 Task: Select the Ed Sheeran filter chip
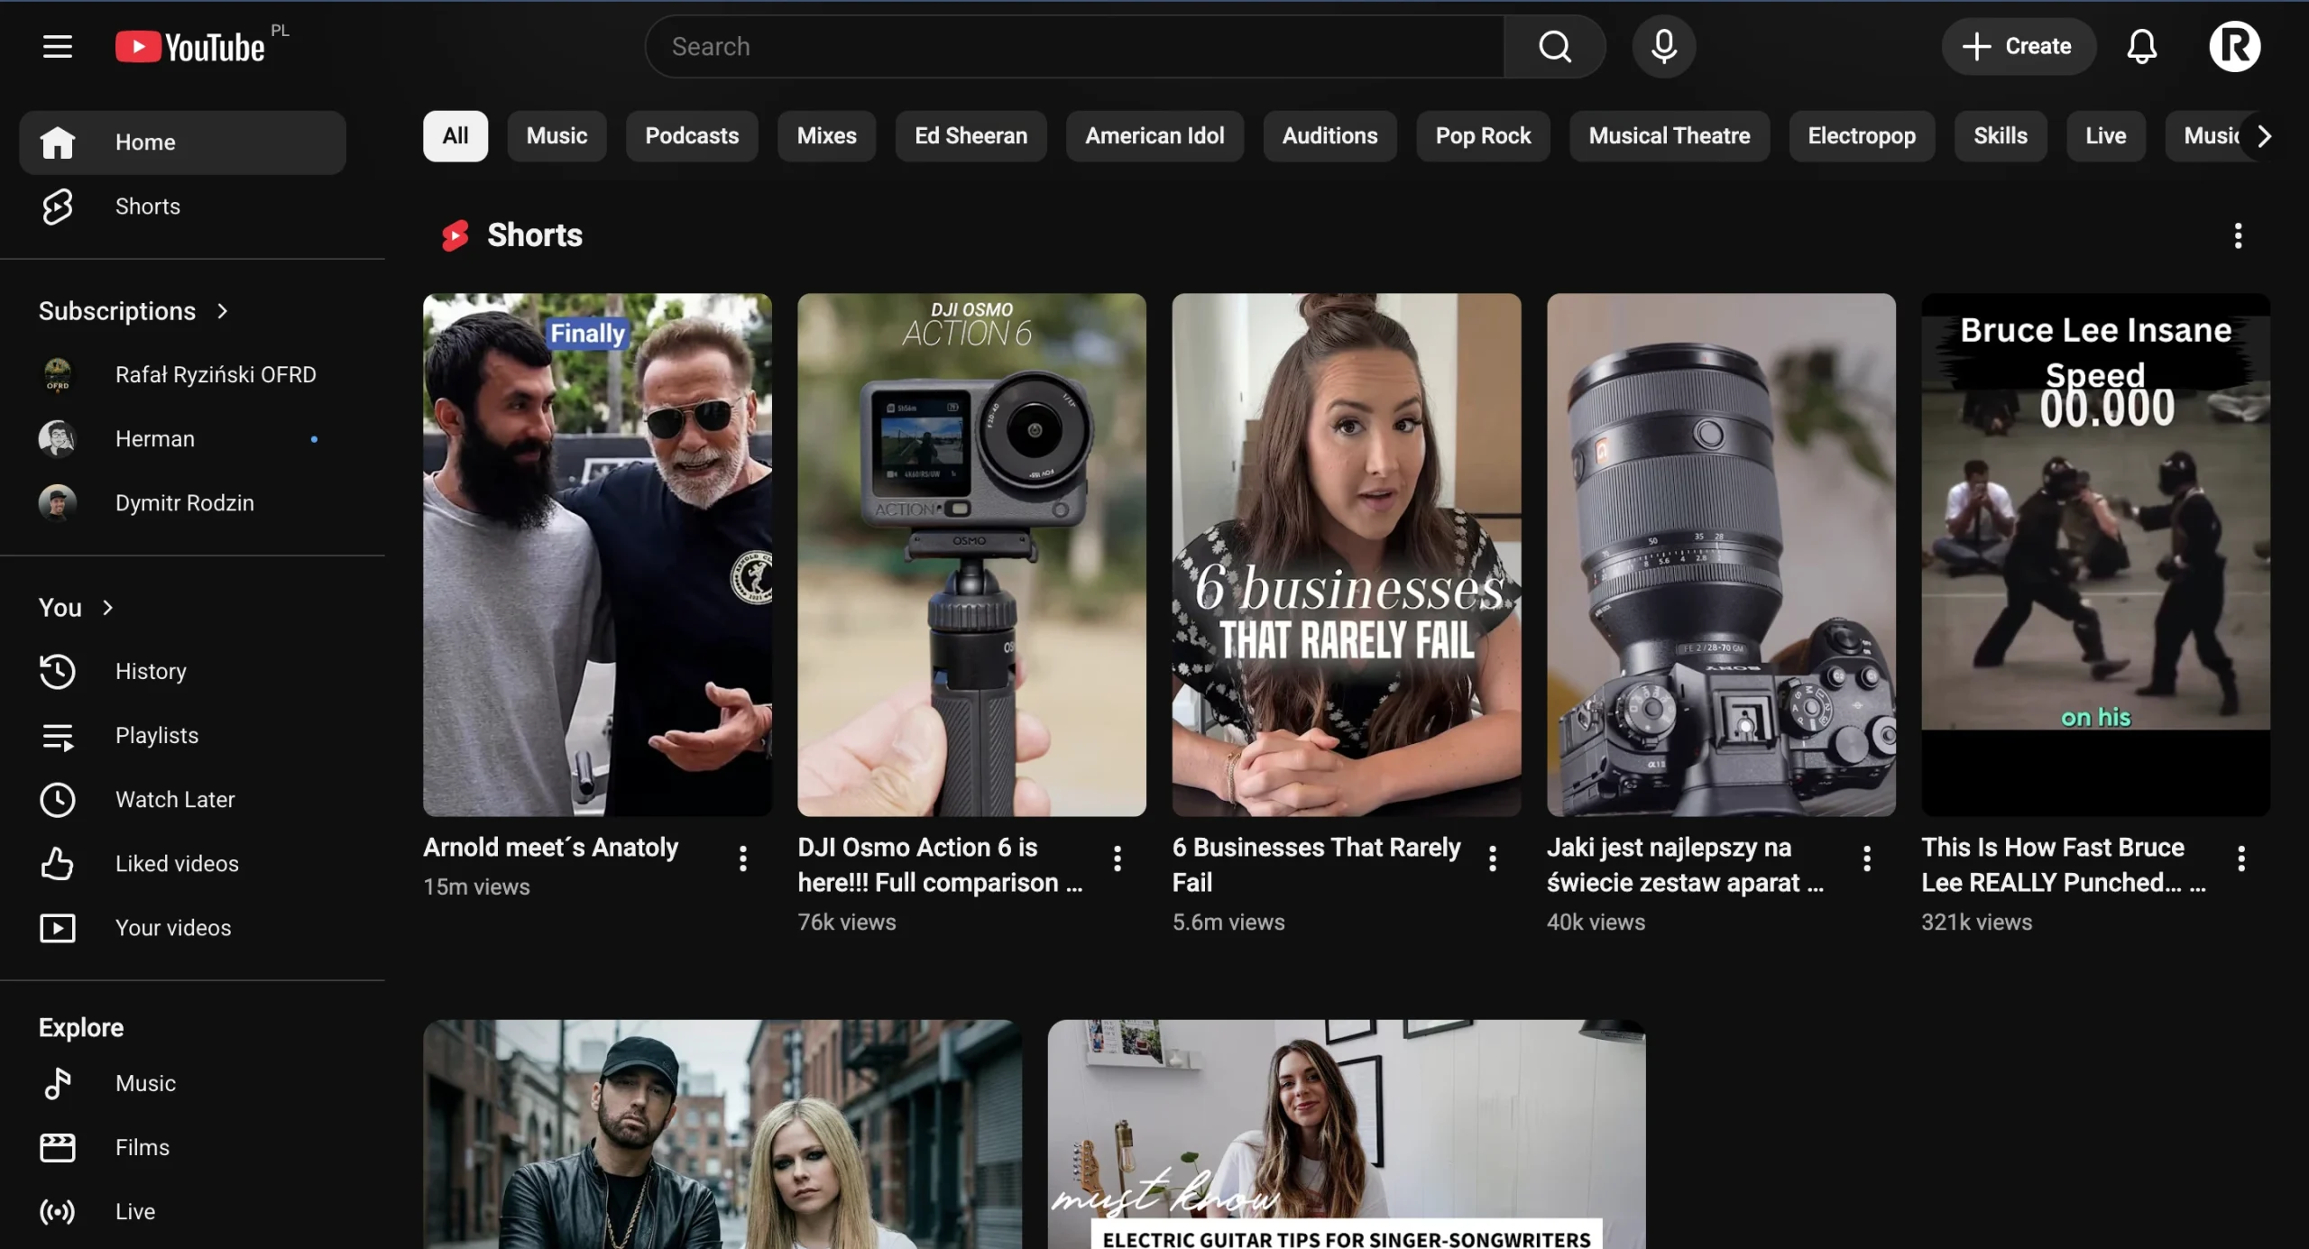(971, 136)
